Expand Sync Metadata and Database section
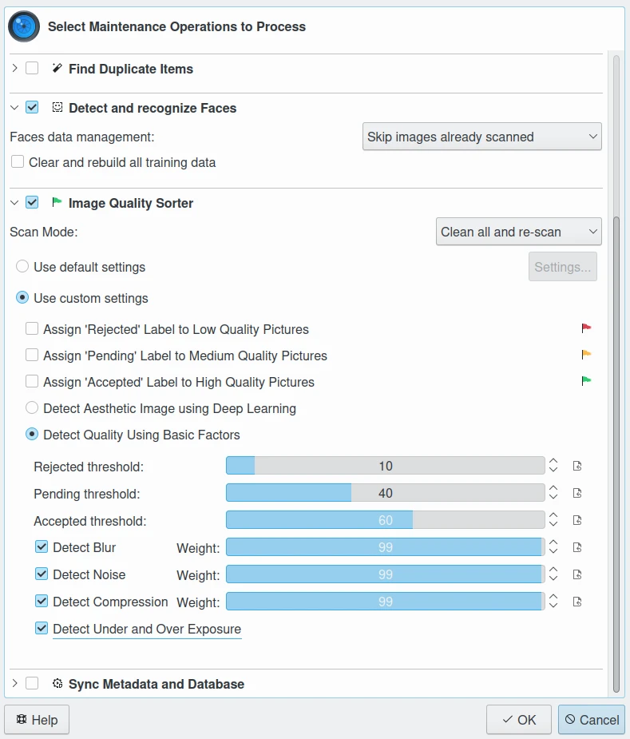 (x=14, y=684)
